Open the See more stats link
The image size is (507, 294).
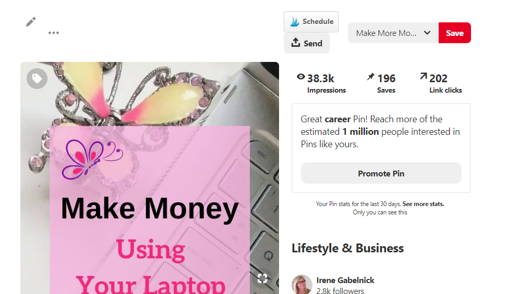click(x=423, y=204)
